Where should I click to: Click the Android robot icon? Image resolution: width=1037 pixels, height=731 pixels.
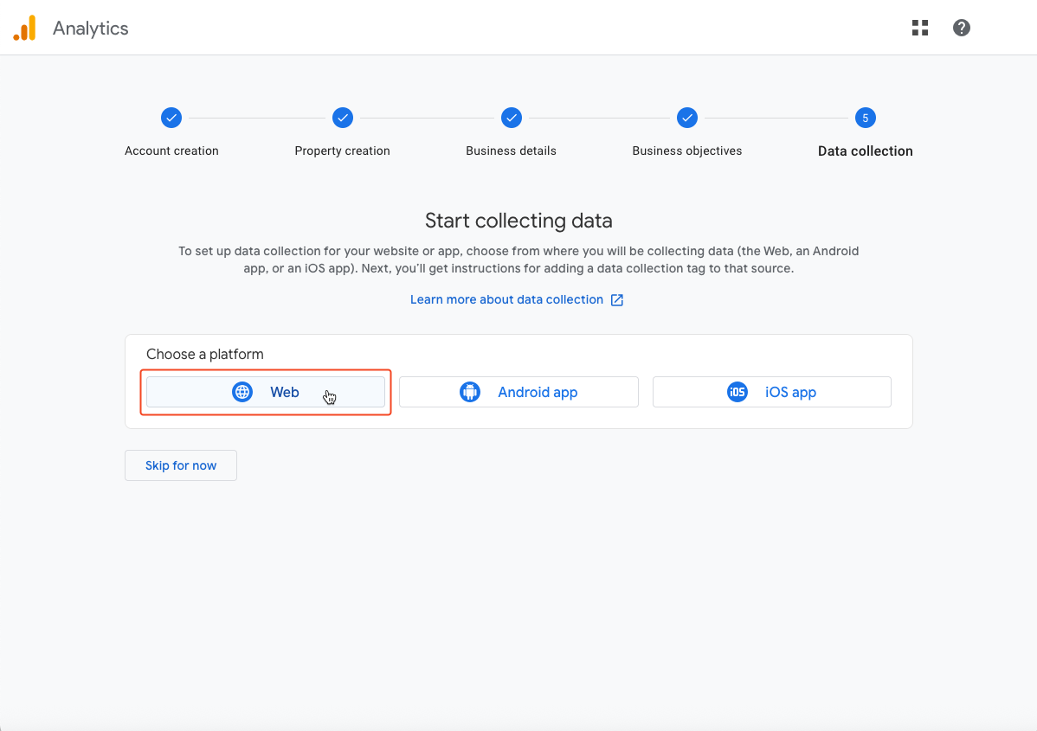pos(469,392)
